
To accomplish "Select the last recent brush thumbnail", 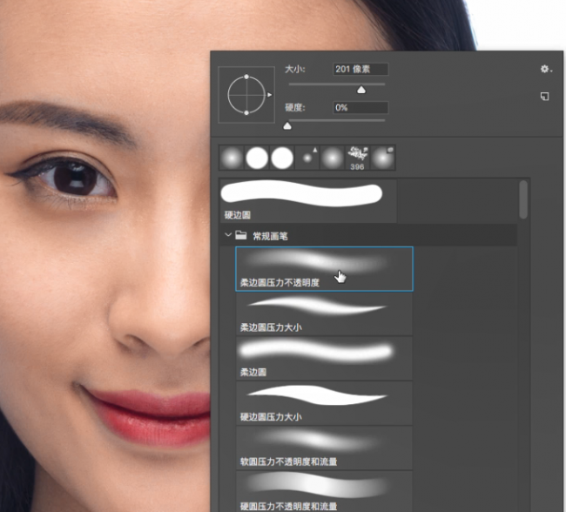I will click(x=382, y=158).
